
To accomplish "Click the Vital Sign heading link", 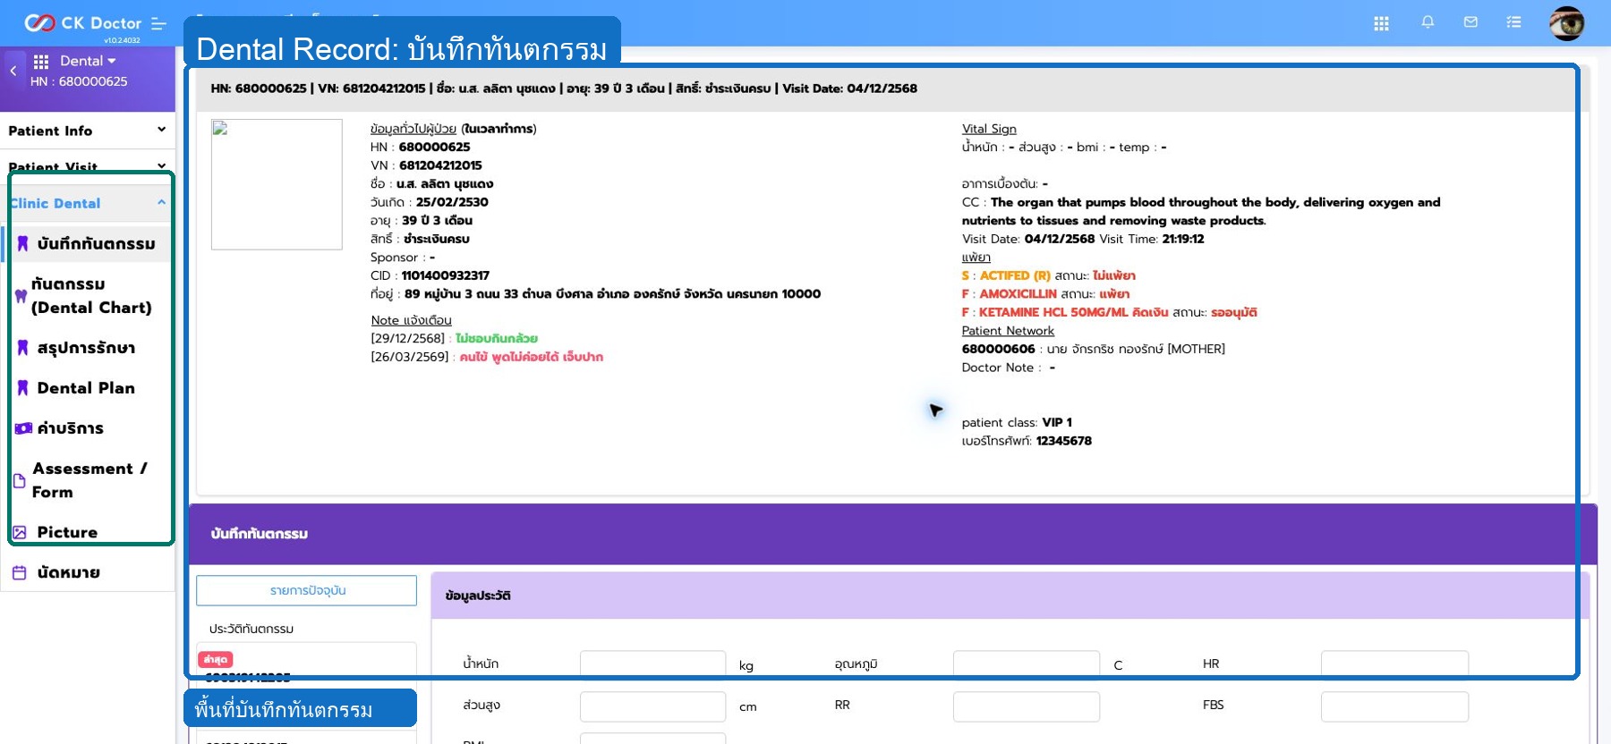I will tap(989, 129).
